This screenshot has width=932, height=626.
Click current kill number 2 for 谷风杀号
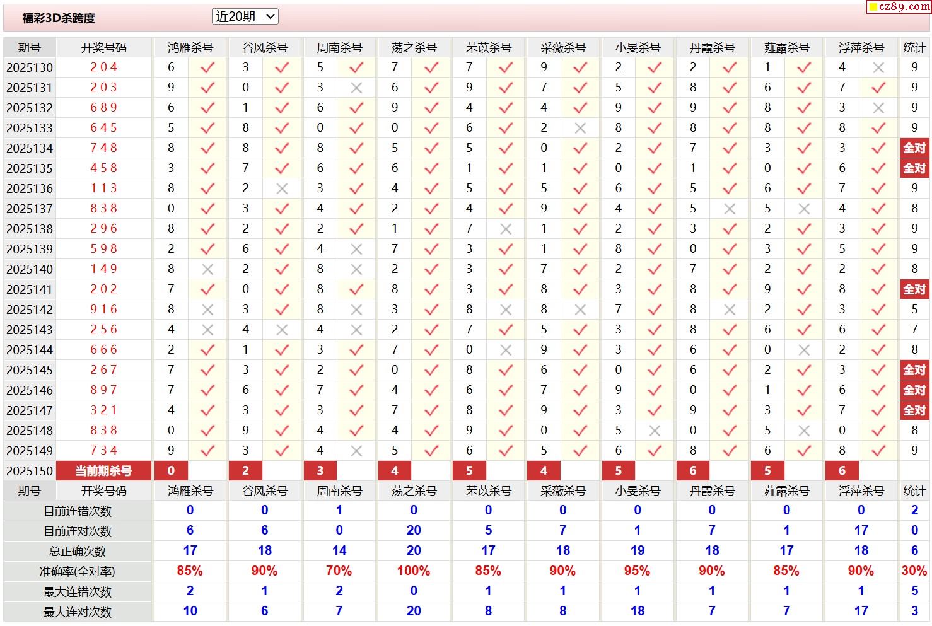(x=245, y=471)
